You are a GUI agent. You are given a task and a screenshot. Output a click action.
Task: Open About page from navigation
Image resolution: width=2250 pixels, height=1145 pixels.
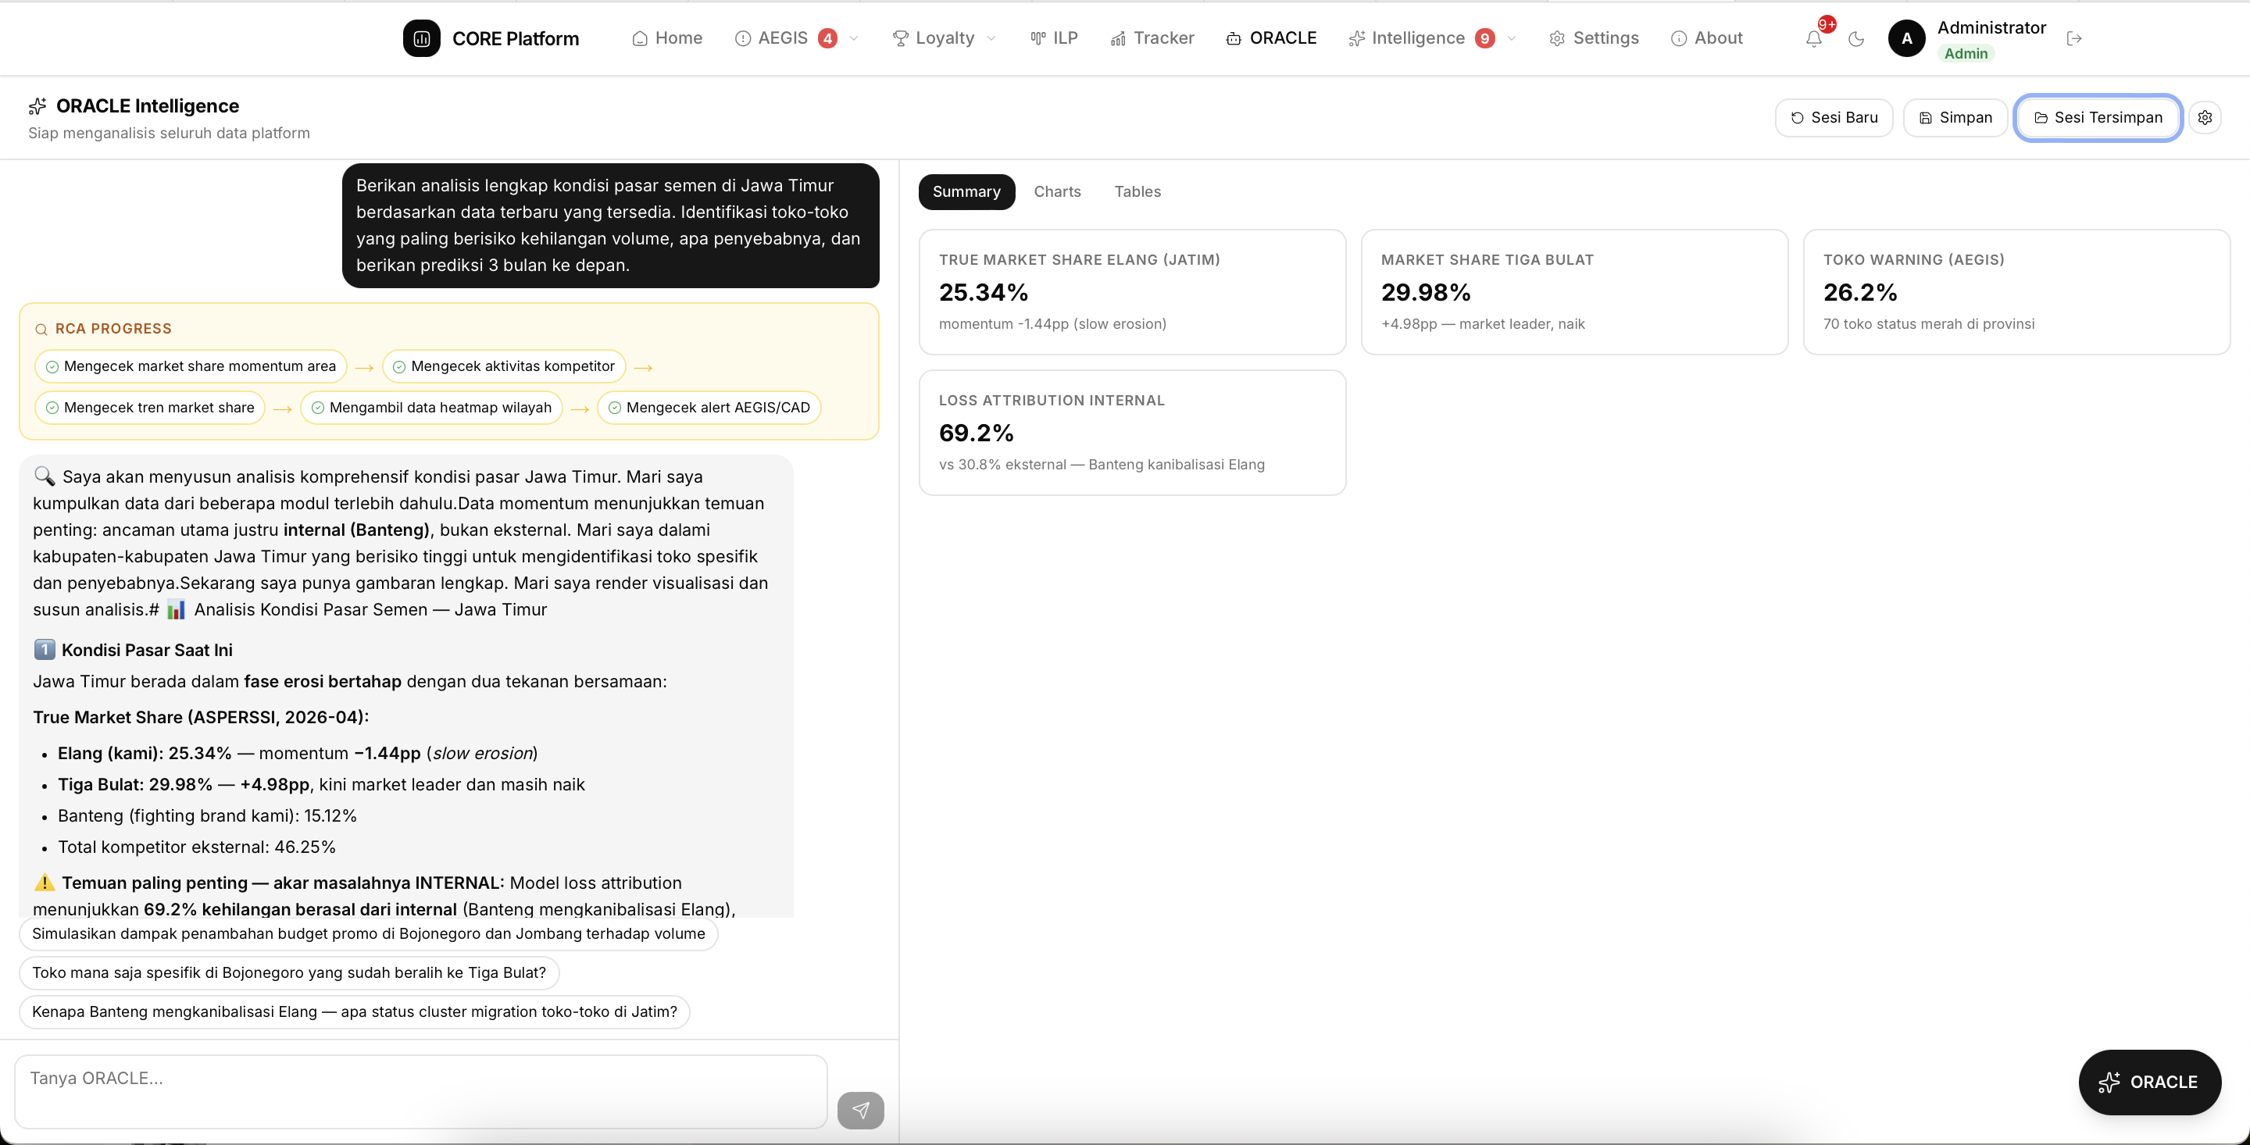[1707, 38]
